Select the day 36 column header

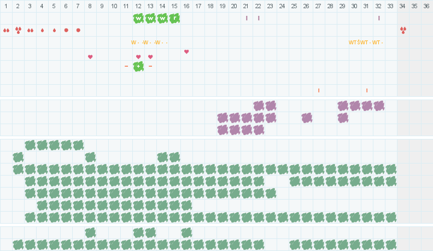coord(426,6)
